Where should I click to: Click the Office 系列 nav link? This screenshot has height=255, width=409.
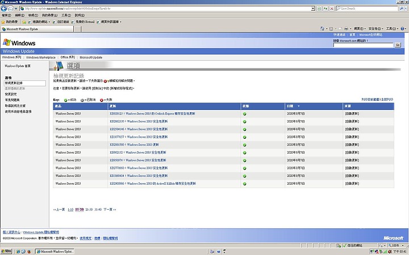point(68,57)
